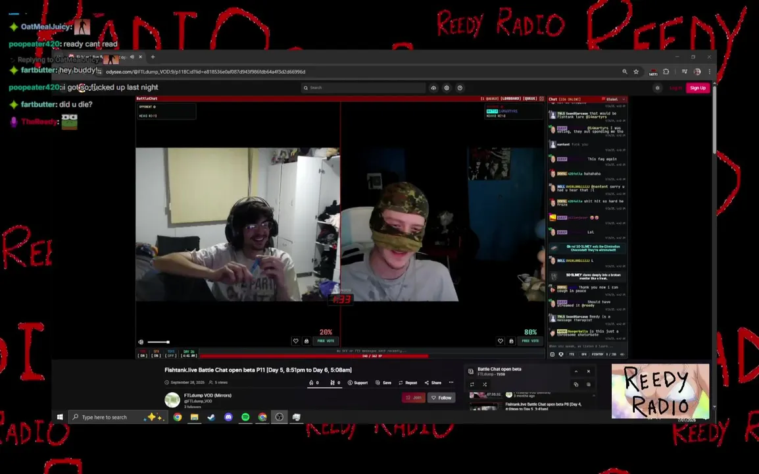Toggle the SFX ON switch
This screenshot has height=474, width=759.
pos(156,354)
